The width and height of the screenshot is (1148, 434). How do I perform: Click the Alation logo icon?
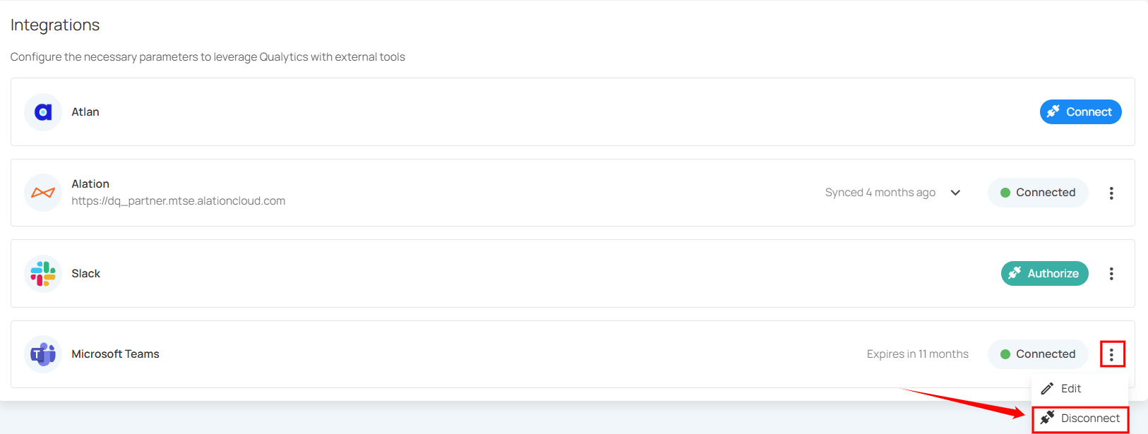point(43,193)
